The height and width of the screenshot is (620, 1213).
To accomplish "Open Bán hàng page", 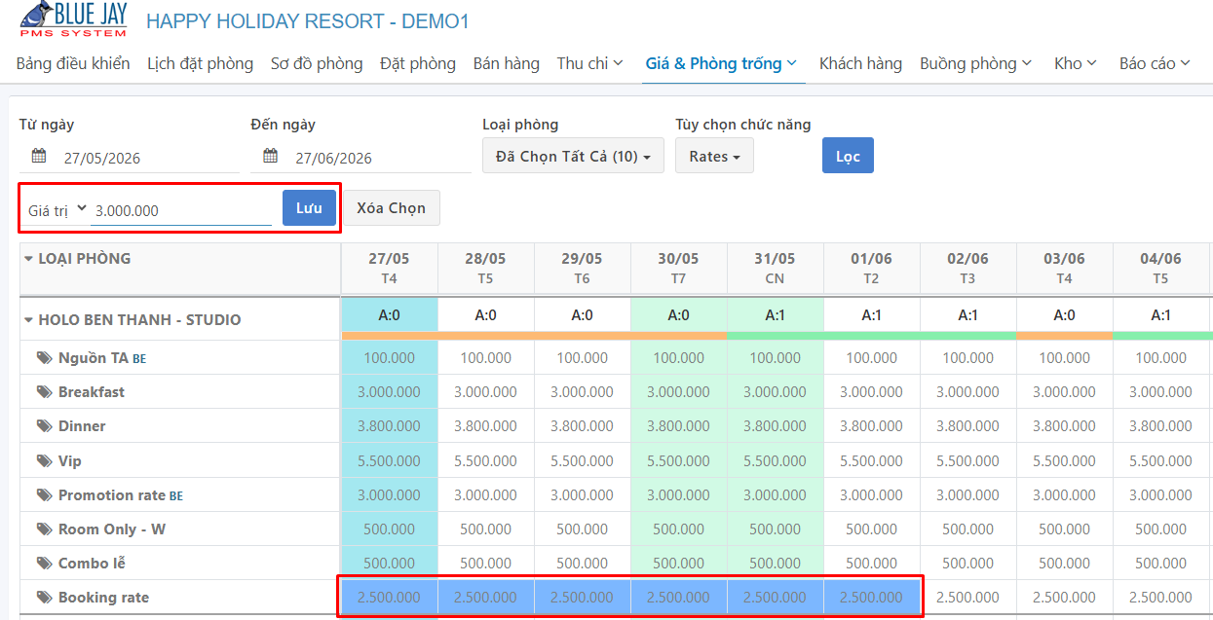I will tap(507, 63).
